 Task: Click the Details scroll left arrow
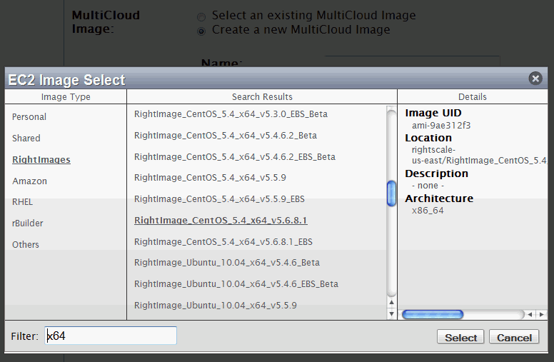coord(530,314)
